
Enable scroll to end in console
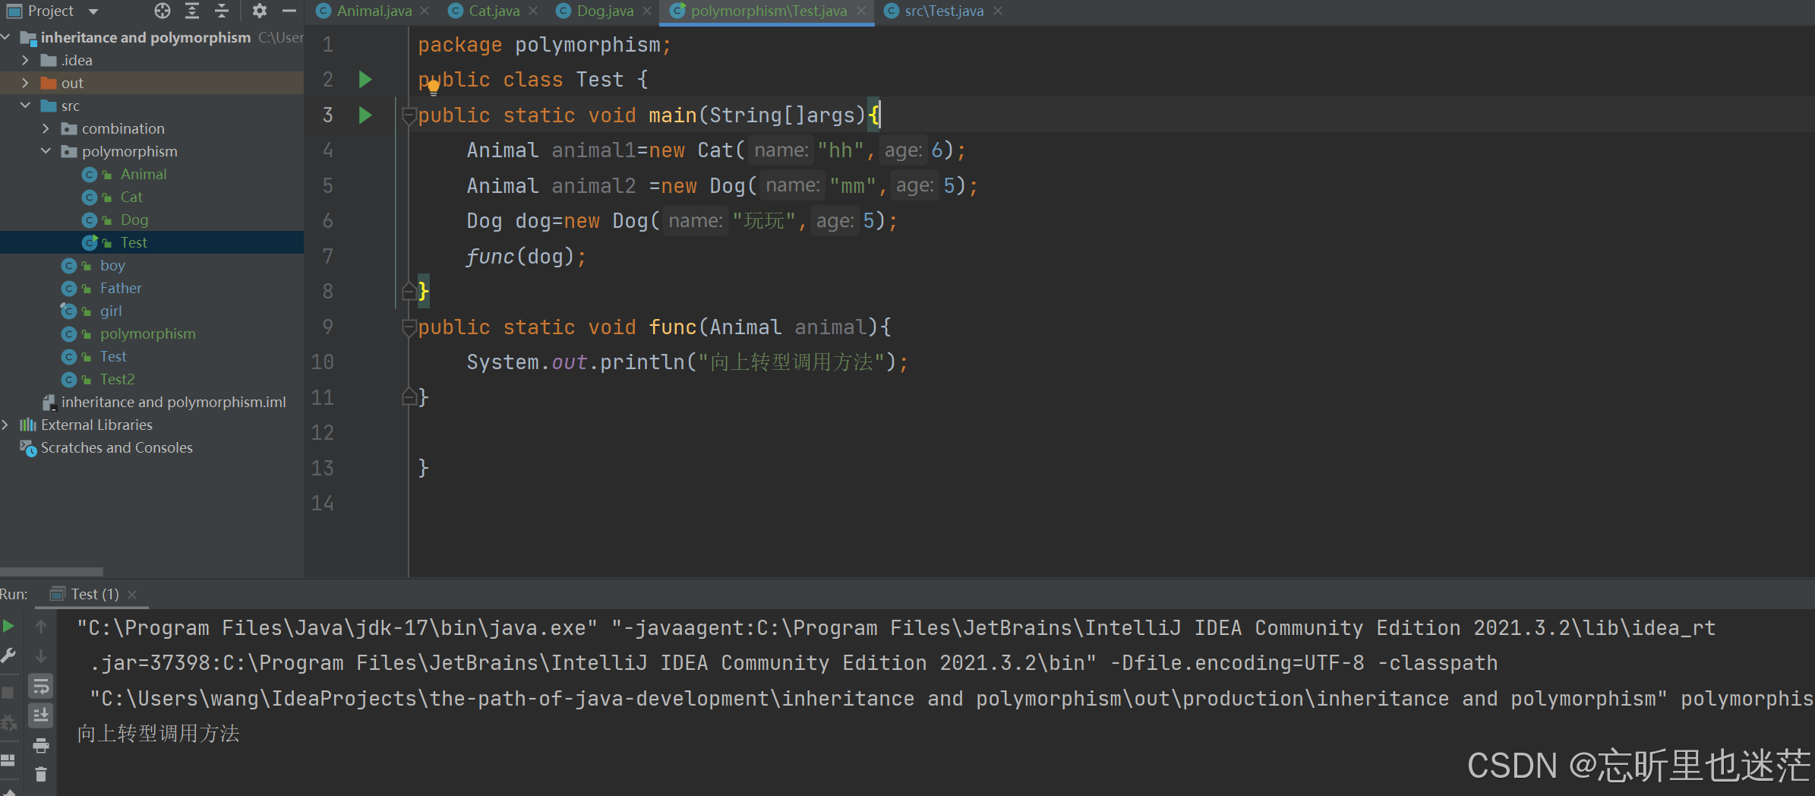40,715
